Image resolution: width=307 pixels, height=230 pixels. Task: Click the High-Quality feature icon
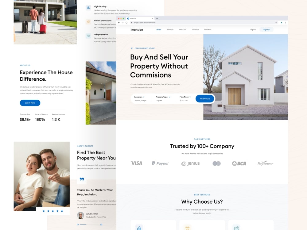point(88,8)
